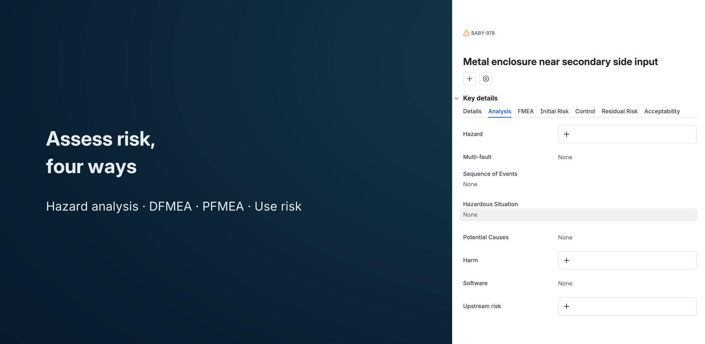
Task: Click the orange warning icon beside BABY-978
Action: (466, 33)
